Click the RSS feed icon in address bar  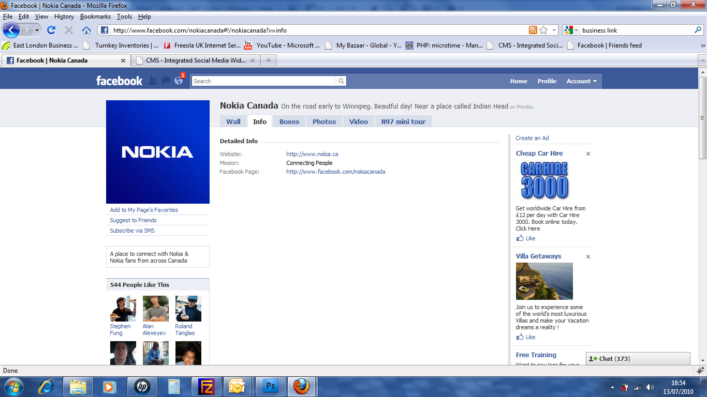tap(533, 30)
